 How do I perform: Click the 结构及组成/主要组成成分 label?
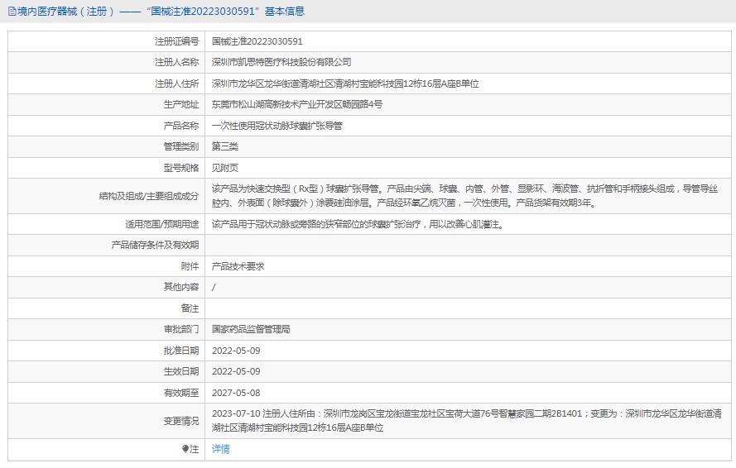click(149, 196)
